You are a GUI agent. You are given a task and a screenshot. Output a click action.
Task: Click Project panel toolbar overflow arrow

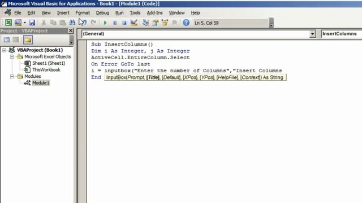click(71, 40)
